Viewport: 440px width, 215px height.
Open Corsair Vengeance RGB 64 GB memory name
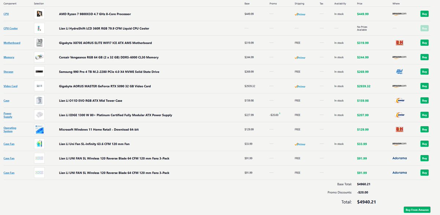pyautogui.click(x=109, y=57)
